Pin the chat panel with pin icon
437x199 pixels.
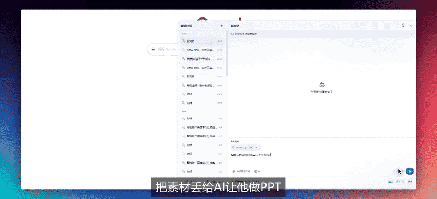pos(403,25)
